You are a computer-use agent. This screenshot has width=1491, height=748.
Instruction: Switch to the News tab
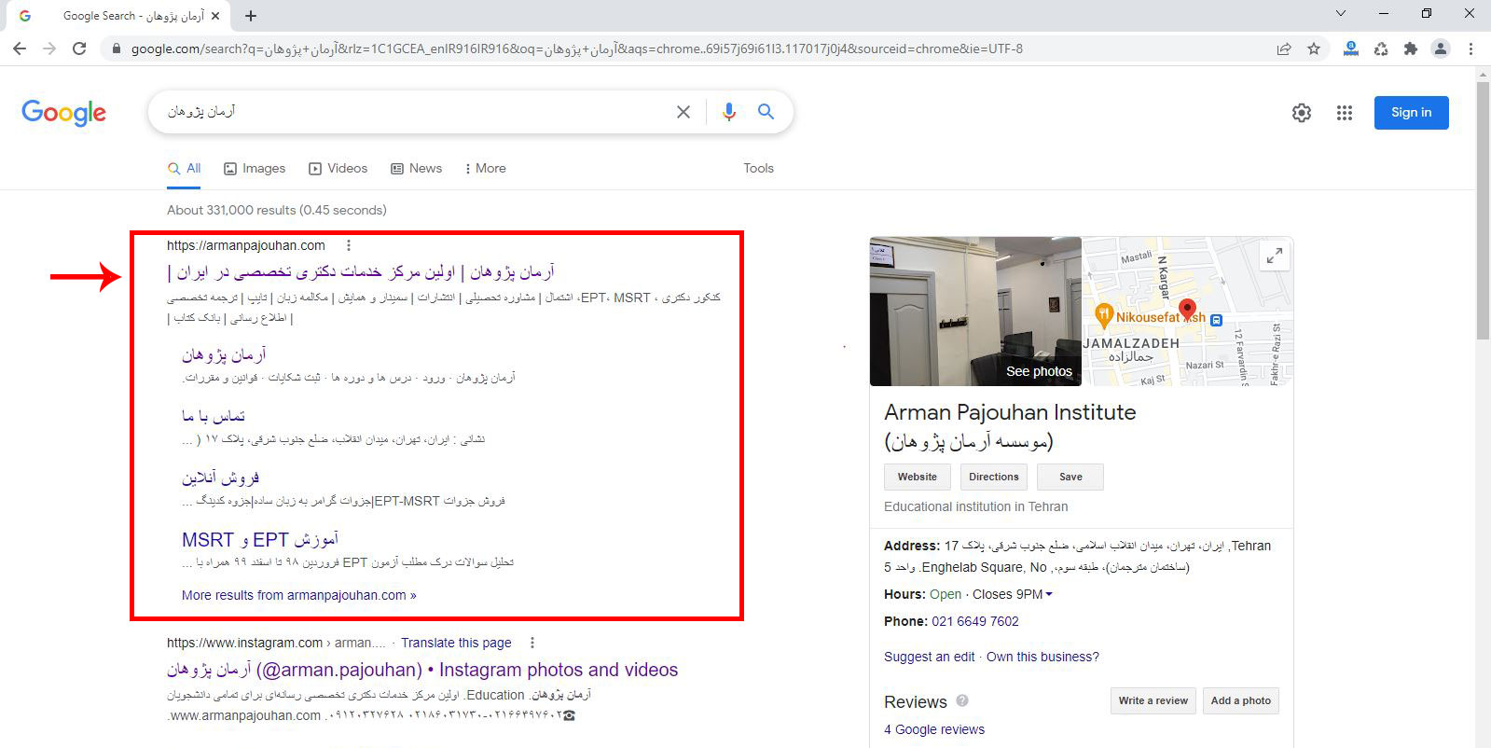pyautogui.click(x=417, y=169)
